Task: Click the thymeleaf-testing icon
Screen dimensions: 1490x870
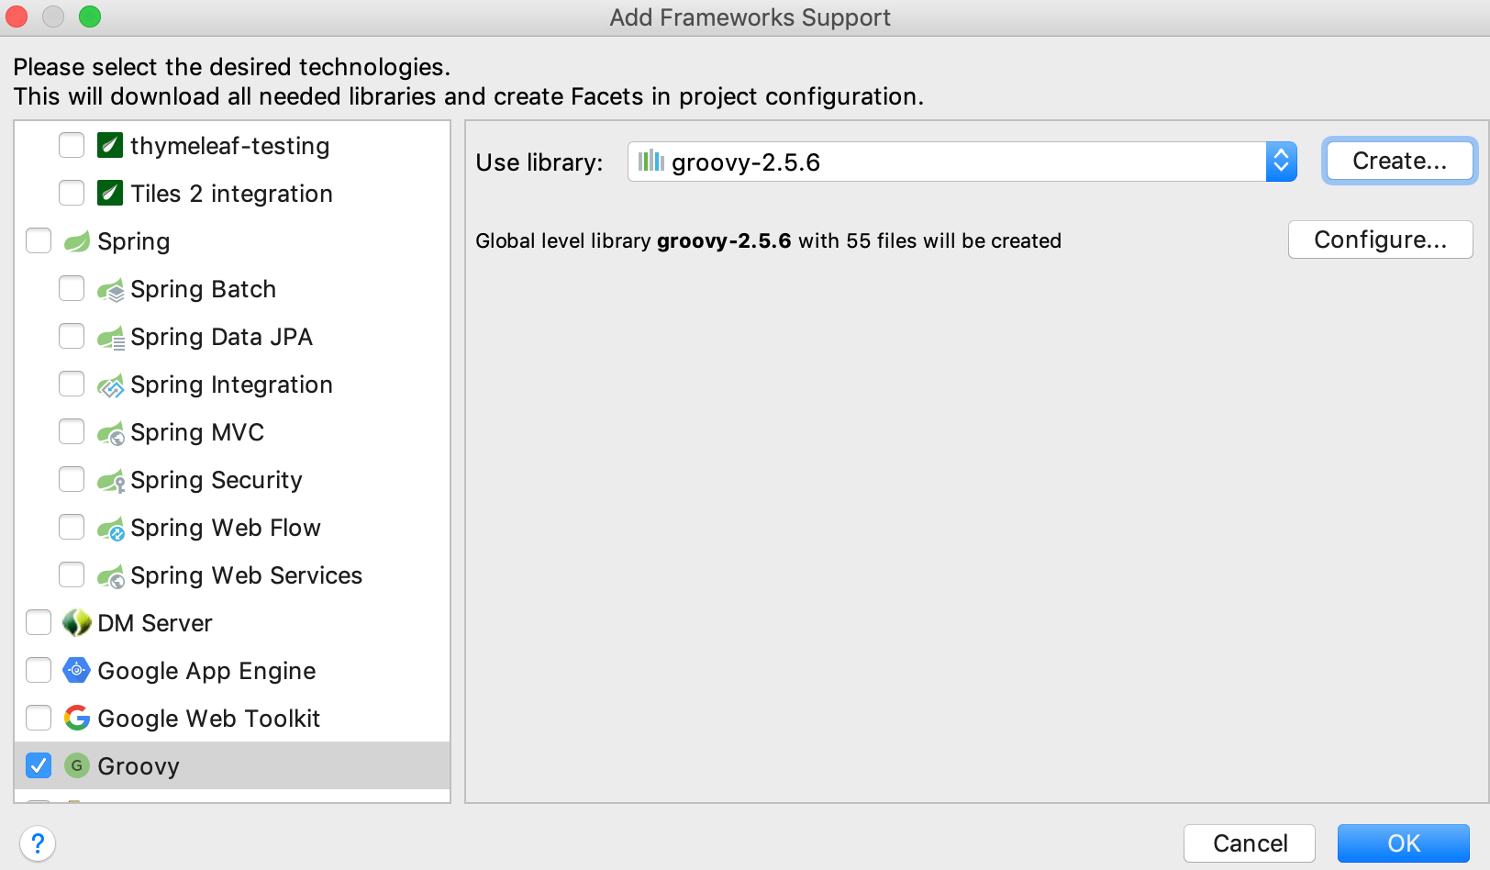Action: (110, 145)
